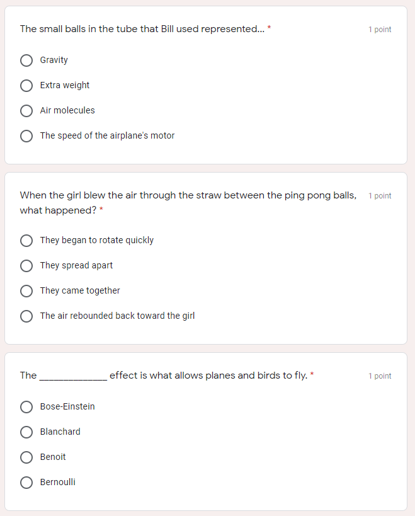This screenshot has width=415, height=516.
Task: Select the Bose-Einstein radio button
Action: click(x=26, y=407)
